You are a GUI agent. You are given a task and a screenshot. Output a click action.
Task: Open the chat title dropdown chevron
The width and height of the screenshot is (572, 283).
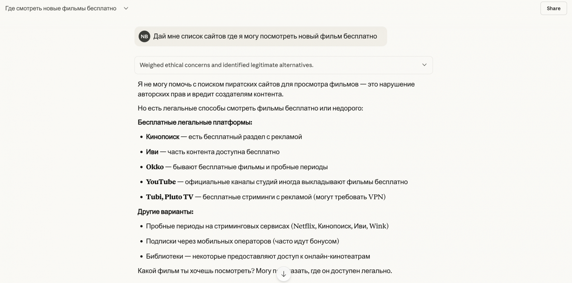tap(126, 8)
